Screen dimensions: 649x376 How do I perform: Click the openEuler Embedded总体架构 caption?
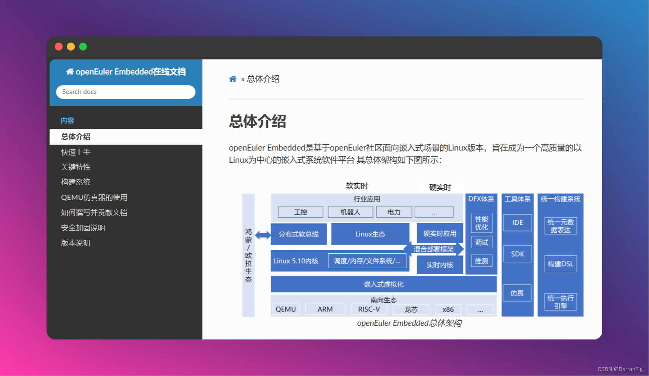(410, 323)
